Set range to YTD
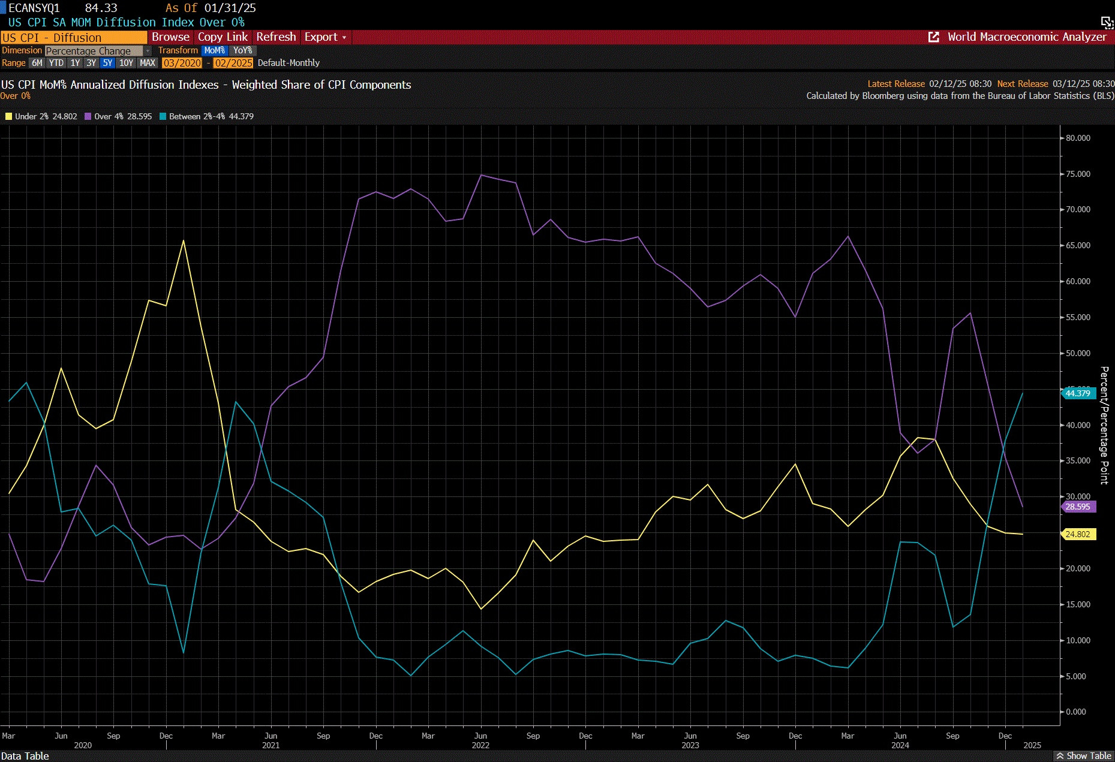 (x=56, y=63)
